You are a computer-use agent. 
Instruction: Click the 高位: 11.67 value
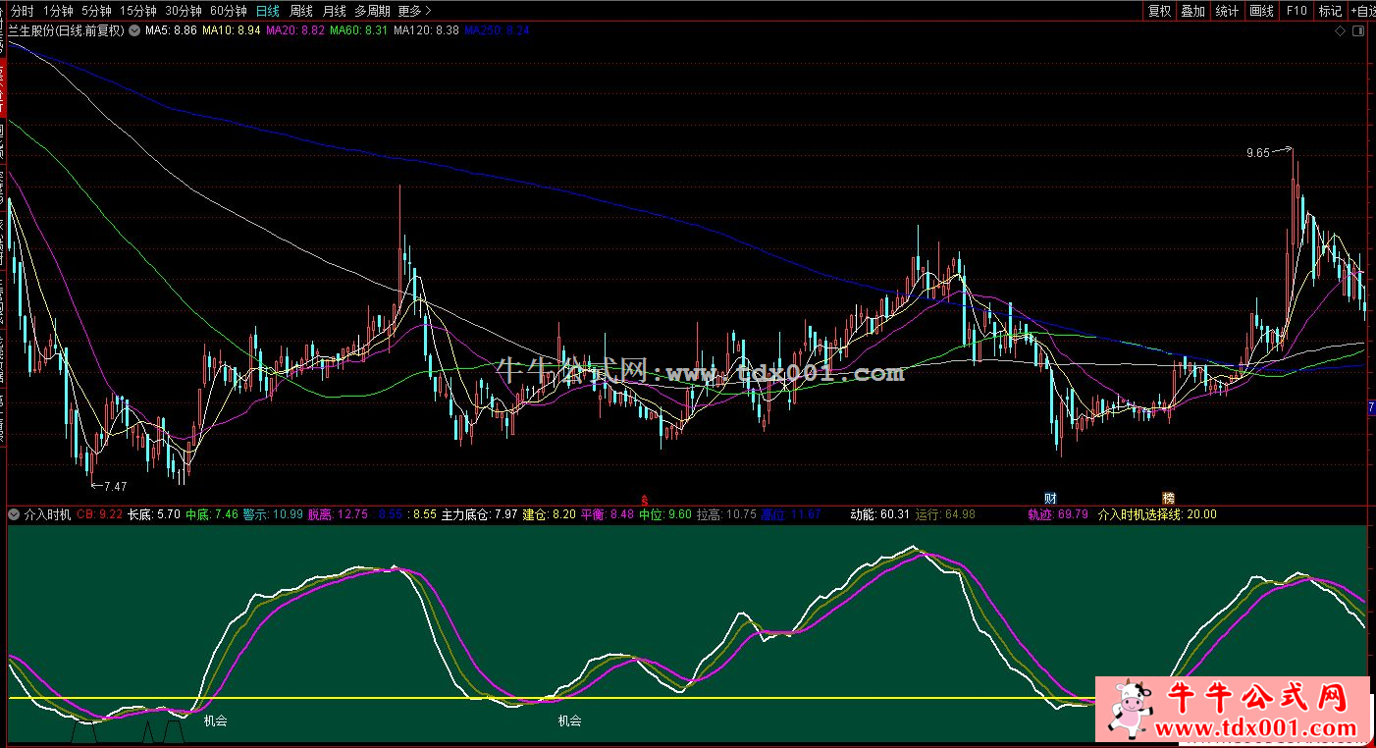click(x=790, y=514)
